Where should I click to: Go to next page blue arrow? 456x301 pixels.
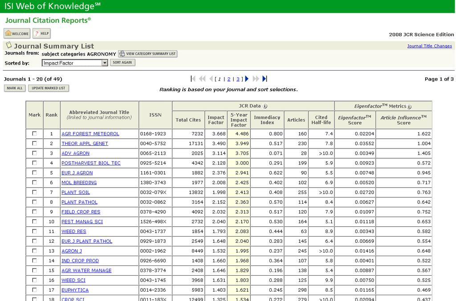[247, 79]
